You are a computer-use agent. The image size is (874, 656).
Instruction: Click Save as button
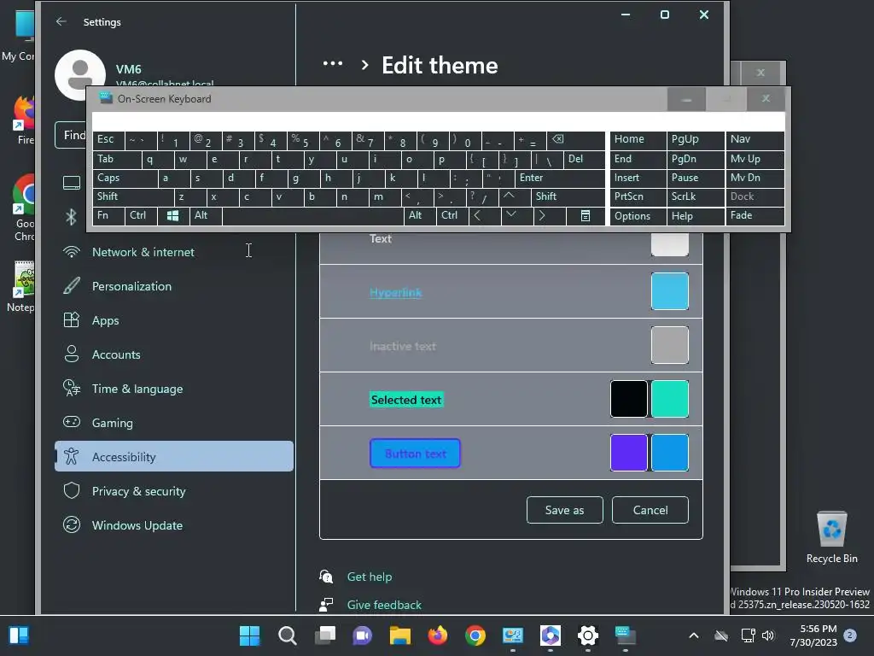(x=565, y=510)
